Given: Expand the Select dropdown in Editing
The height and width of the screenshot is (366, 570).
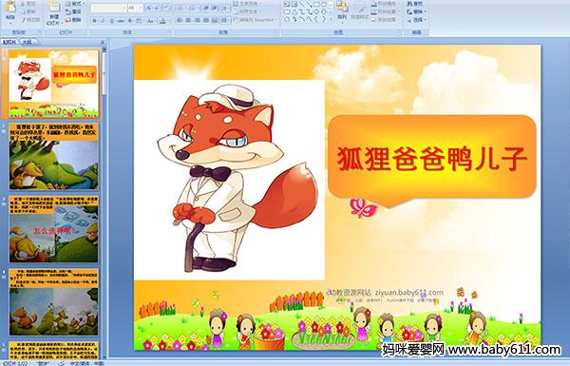Looking at the screenshot, I should pyautogui.click(x=416, y=20).
